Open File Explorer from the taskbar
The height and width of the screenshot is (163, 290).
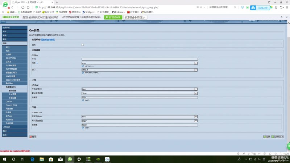click(41, 159)
